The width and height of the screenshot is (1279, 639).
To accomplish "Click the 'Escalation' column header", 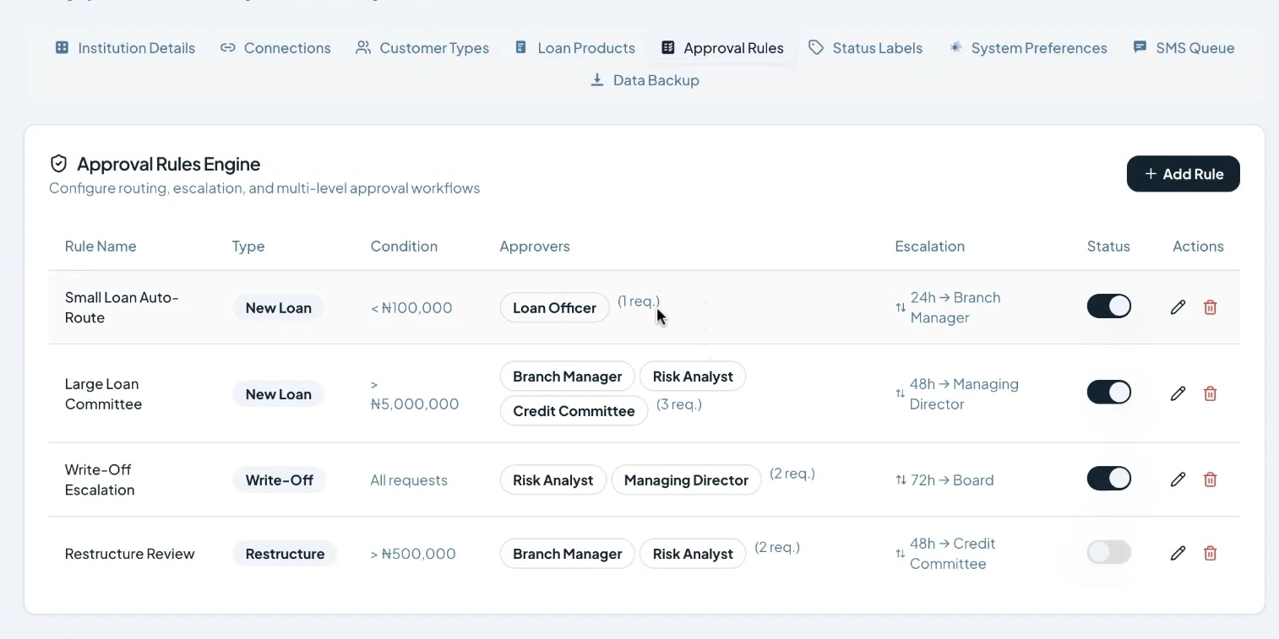I will coord(929,246).
